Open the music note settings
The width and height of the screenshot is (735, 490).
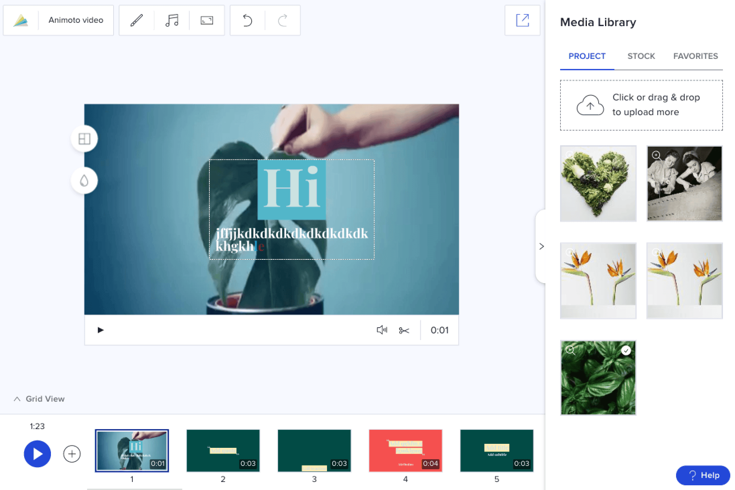[x=172, y=20]
